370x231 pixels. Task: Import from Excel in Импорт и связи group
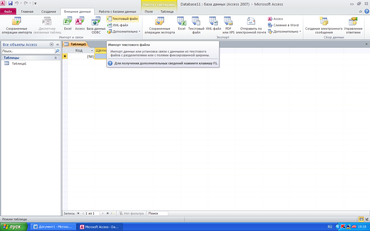pos(68,24)
